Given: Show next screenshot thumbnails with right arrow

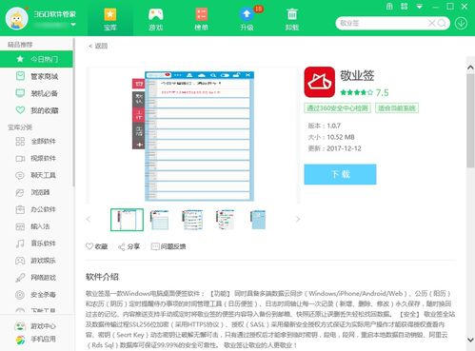Looking at the screenshot, I should [298, 219].
